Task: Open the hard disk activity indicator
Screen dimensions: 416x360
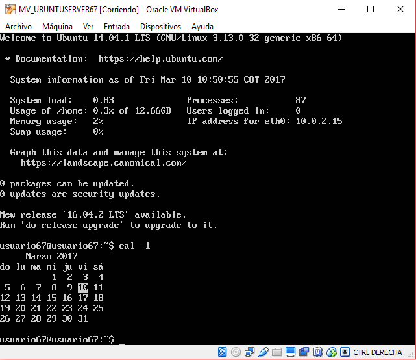Action: pyautogui.click(x=223, y=352)
